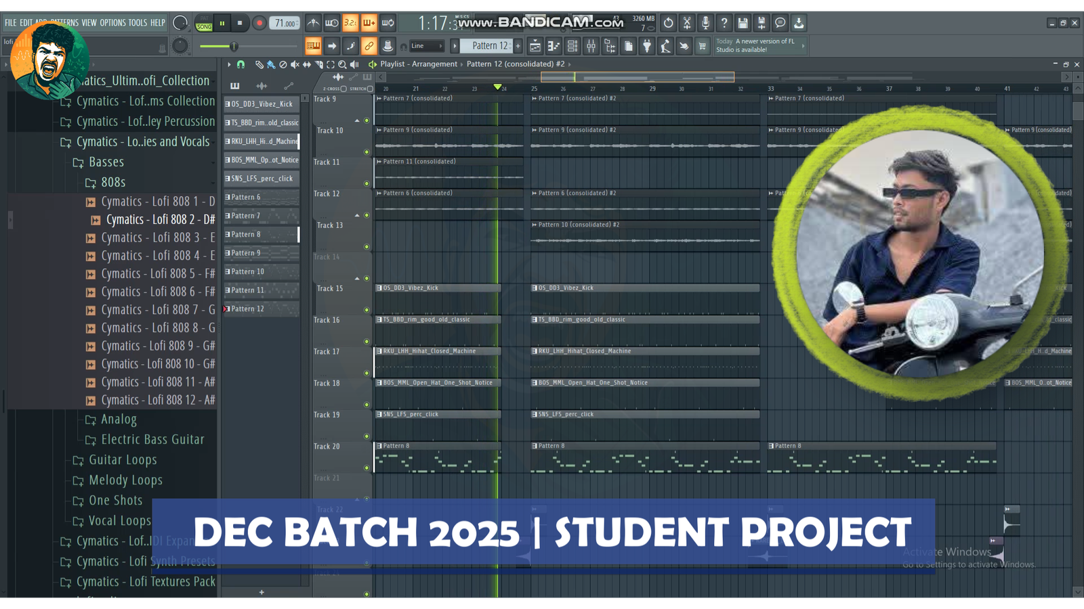Click the save project floppy icon

(743, 23)
